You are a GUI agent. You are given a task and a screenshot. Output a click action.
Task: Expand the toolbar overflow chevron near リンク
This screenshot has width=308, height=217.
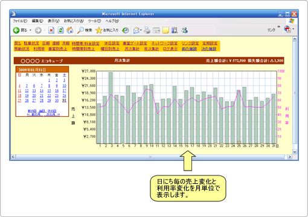[279, 27]
